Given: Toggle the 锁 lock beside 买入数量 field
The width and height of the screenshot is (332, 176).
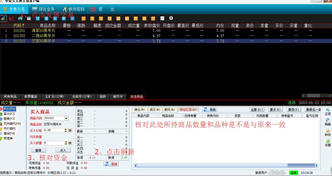Looking at the screenshot, I should point(70,143).
